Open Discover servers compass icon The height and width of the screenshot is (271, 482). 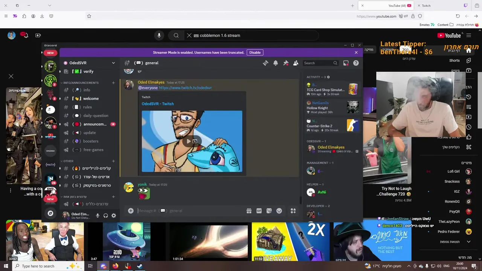coord(50,213)
